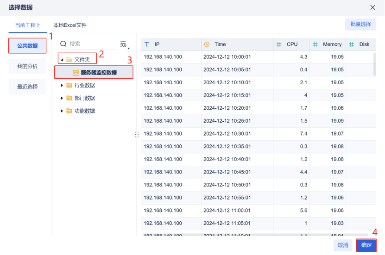The image size is (385, 255).
Task: Click the 批量选择 batch select button
Action: (360, 24)
